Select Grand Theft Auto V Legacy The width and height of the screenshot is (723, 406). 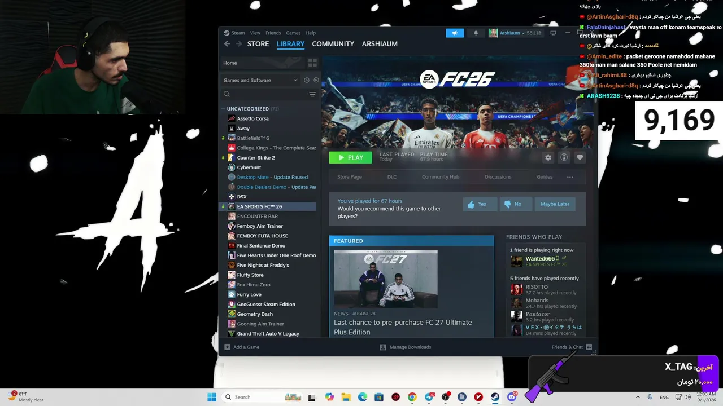point(269,334)
